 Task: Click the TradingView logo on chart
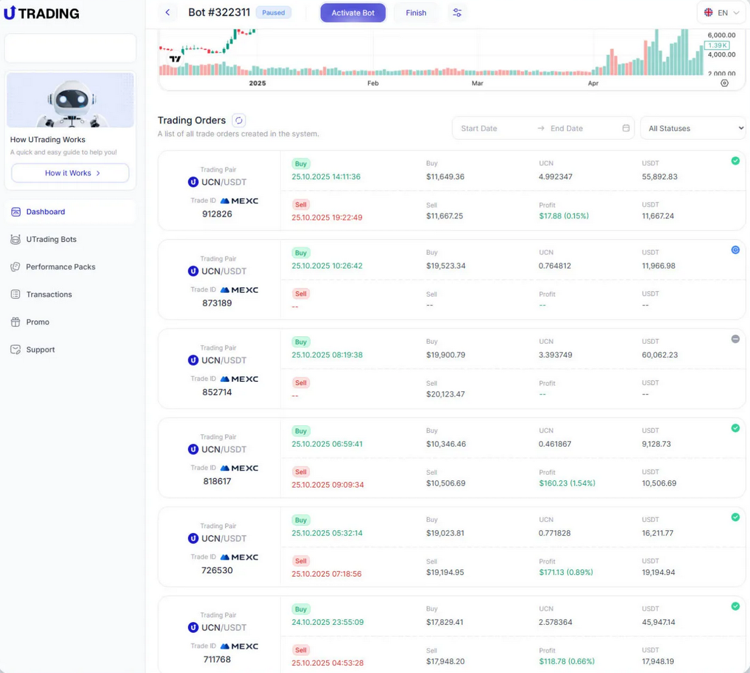coord(175,59)
